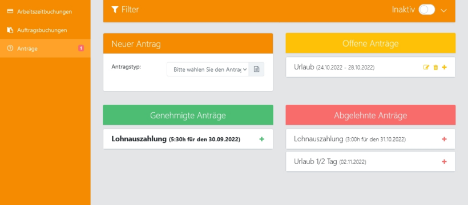Click the Filter funnel icon
The image size is (468, 205).
115,10
